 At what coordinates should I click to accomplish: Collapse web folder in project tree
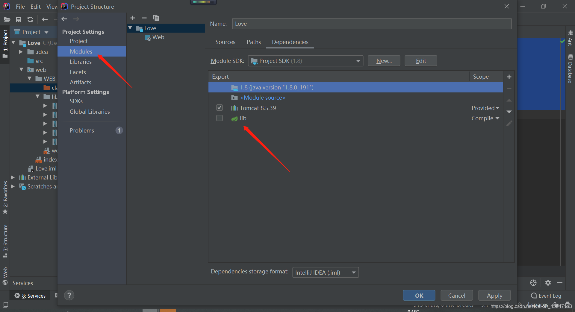click(x=21, y=69)
